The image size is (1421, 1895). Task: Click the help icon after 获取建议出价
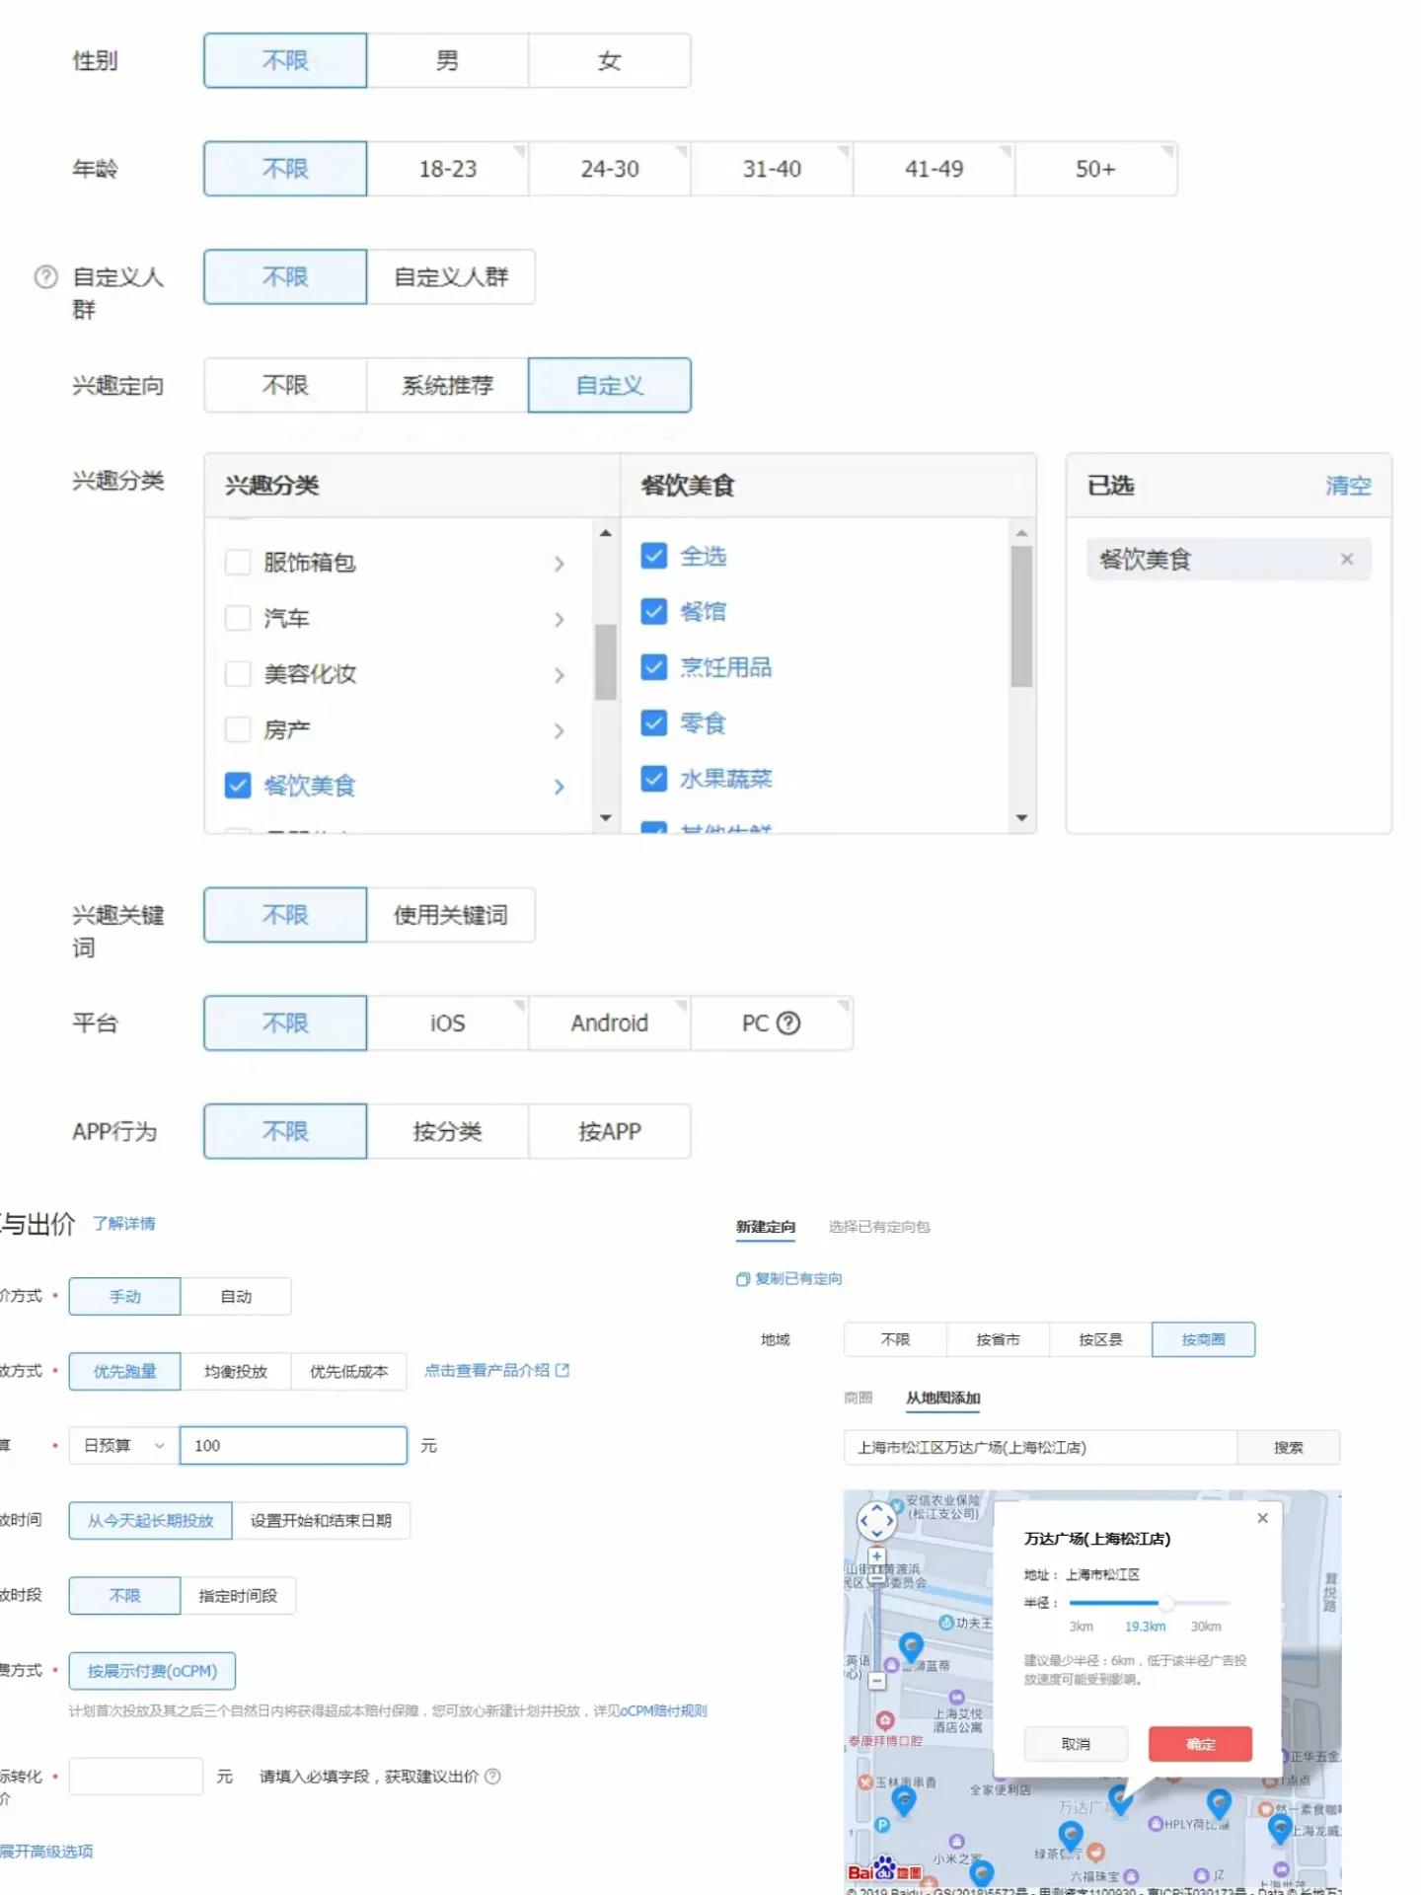[x=493, y=1777]
